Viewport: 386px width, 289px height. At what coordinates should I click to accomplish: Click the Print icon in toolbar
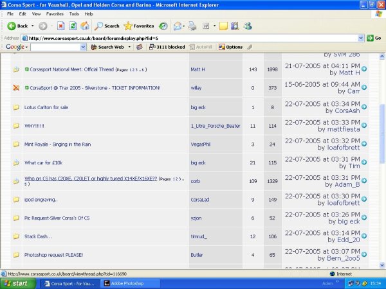191,26
